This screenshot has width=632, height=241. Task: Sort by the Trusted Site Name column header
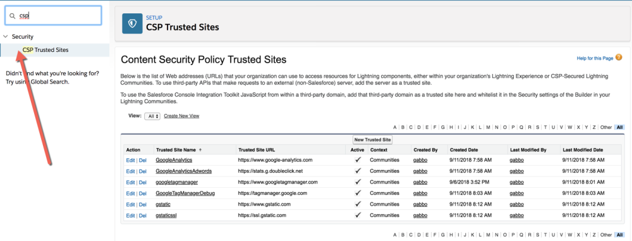(176, 150)
